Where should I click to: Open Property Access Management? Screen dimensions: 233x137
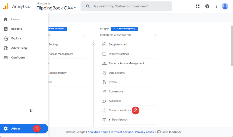click(126, 63)
